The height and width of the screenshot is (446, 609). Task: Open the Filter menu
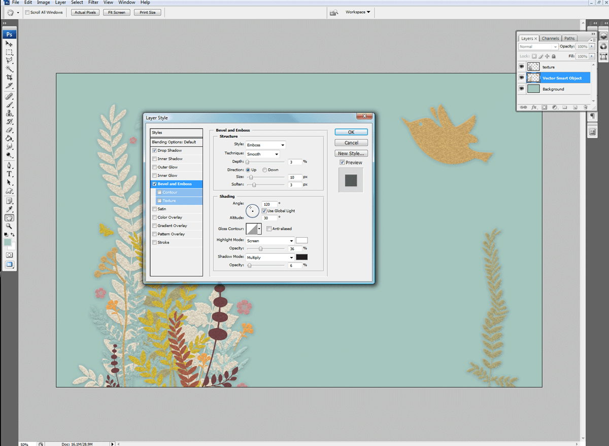[93, 3]
